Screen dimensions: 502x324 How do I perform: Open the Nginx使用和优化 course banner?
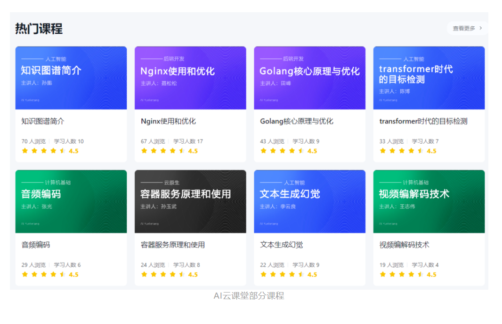pyautogui.click(x=190, y=78)
